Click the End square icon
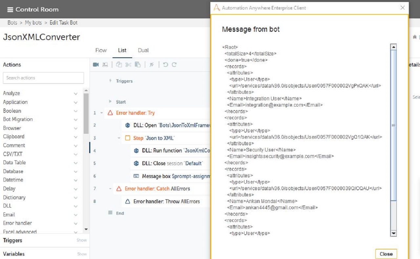420x259 pixels. [110, 213]
